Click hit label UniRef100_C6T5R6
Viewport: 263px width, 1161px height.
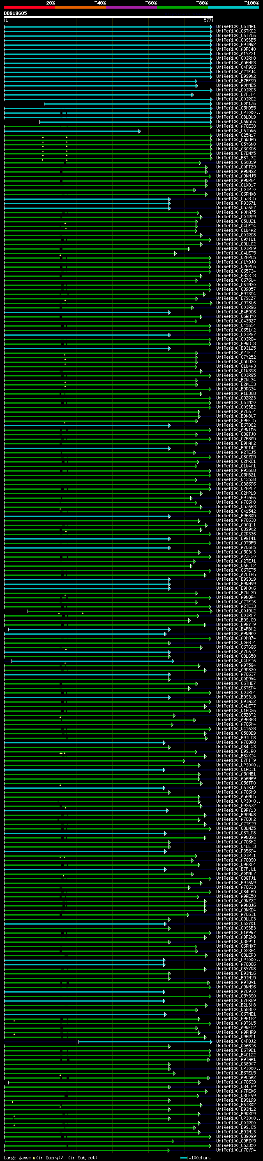point(236,131)
